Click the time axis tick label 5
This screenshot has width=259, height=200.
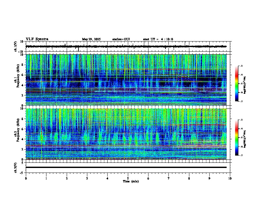(x=128, y=178)
